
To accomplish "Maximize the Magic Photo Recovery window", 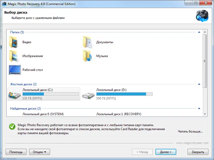I will coord(196,3).
